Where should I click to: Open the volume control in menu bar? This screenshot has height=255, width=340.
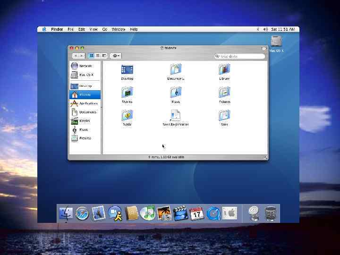tap(265, 29)
